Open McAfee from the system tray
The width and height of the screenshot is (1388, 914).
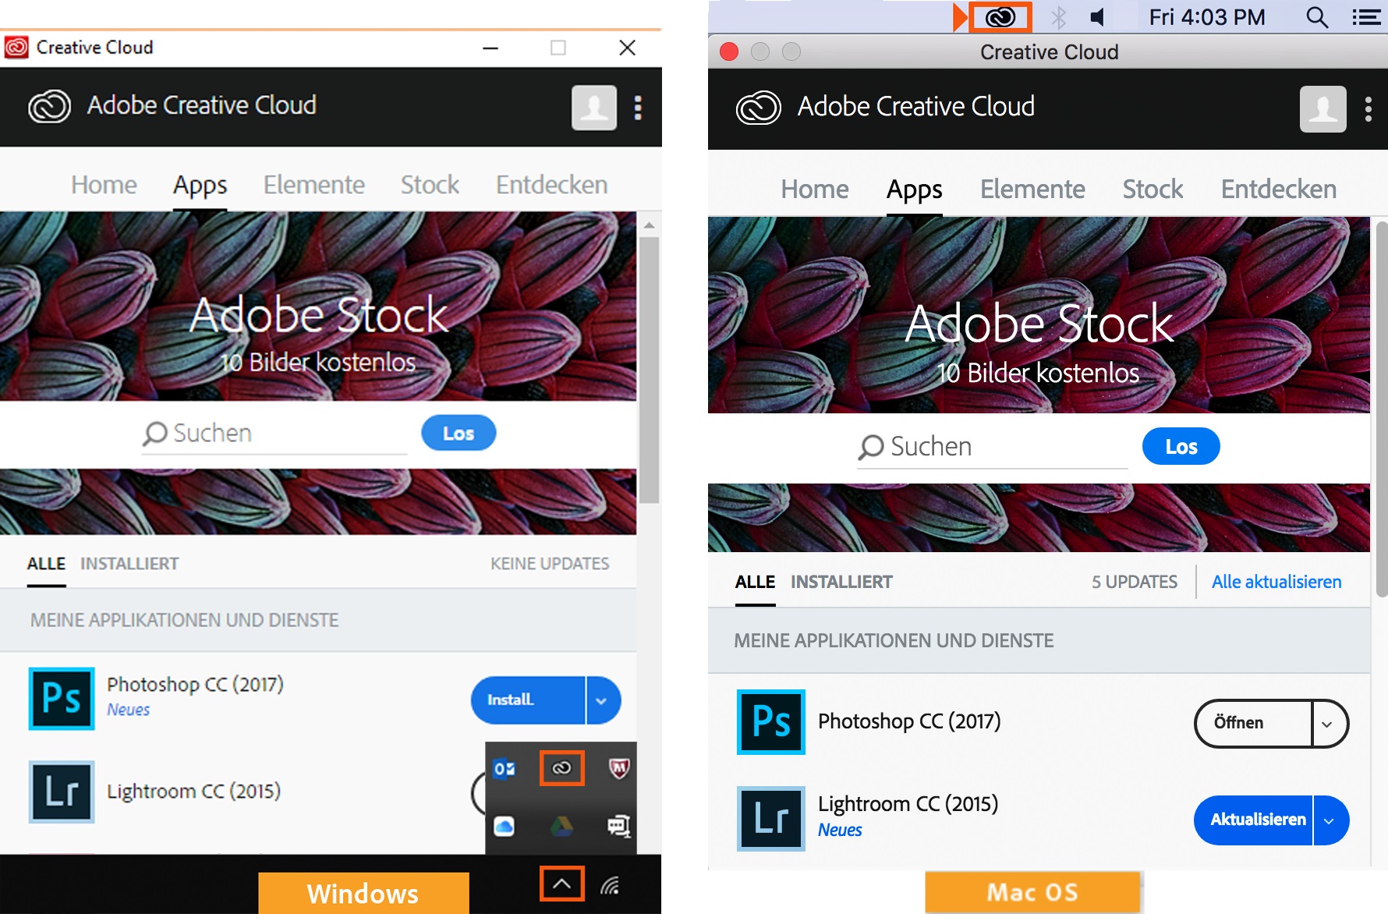pyautogui.click(x=618, y=767)
